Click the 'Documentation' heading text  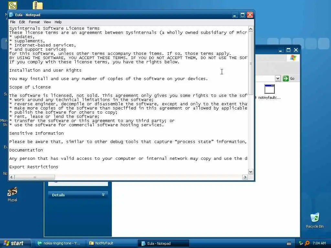[x=26, y=150]
